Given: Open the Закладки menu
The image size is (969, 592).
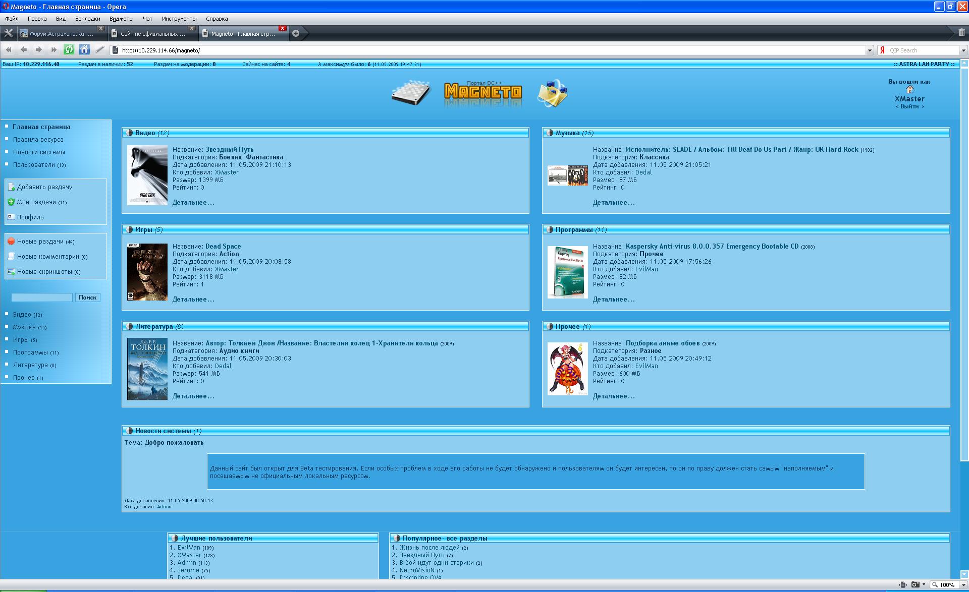Looking at the screenshot, I should pos(88,19).
